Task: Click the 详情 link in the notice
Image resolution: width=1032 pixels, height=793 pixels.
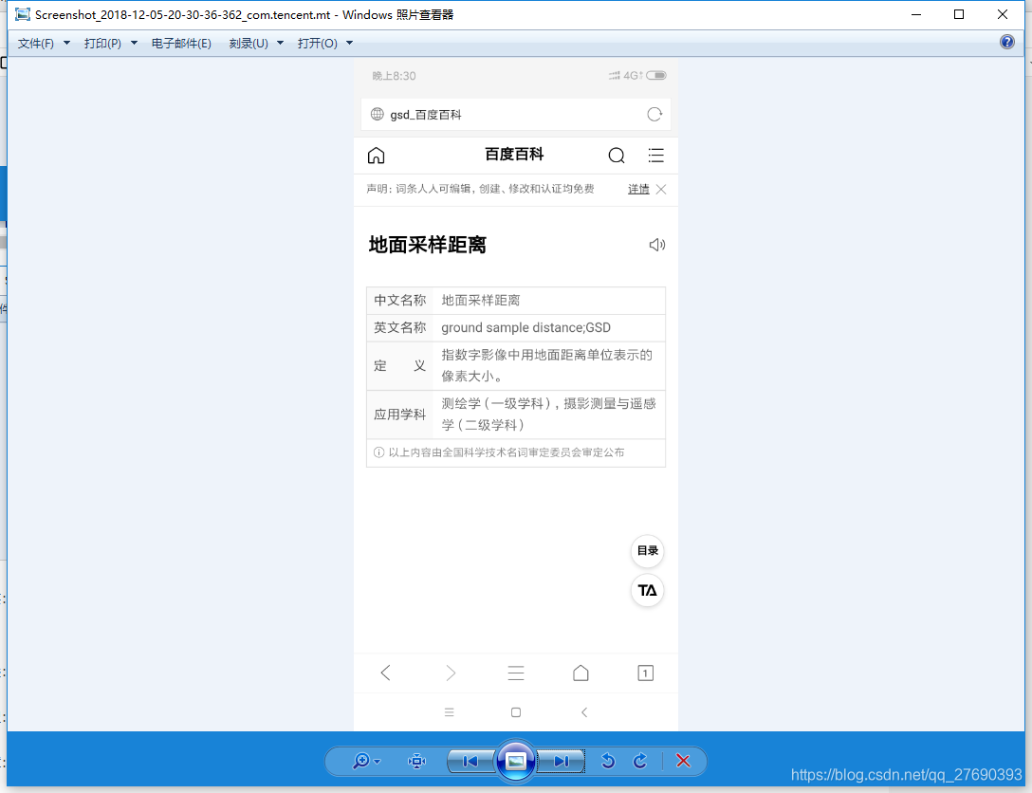Action: pos(638,189)
